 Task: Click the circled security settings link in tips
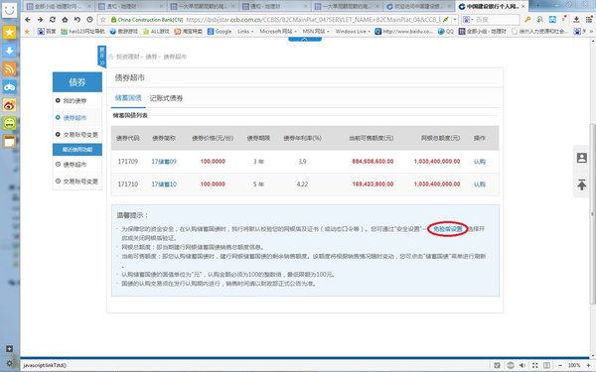pos(447,229)
